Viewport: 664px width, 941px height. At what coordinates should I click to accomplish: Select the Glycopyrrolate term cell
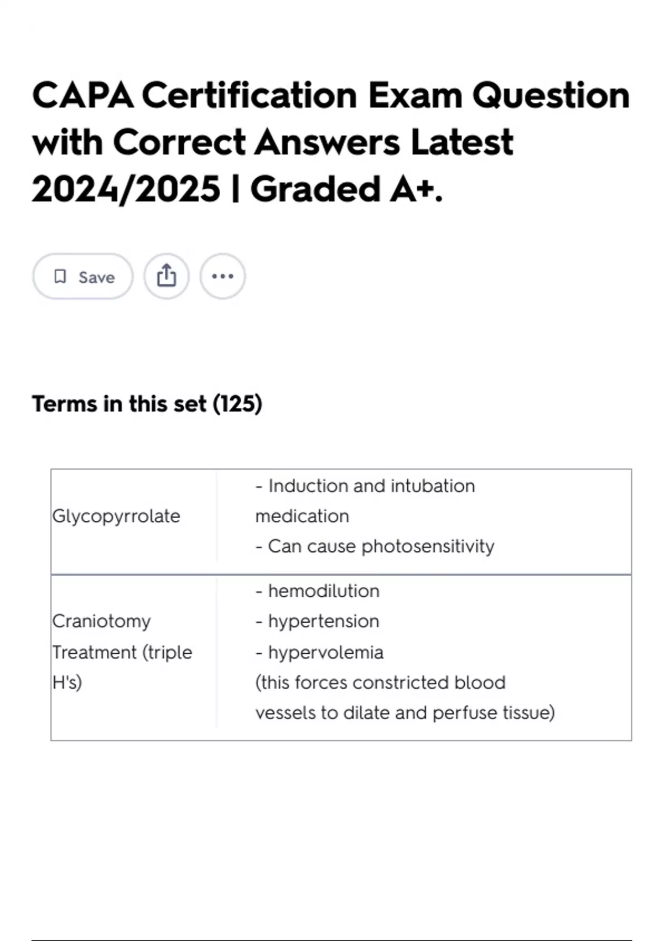(x=116, y=516)
